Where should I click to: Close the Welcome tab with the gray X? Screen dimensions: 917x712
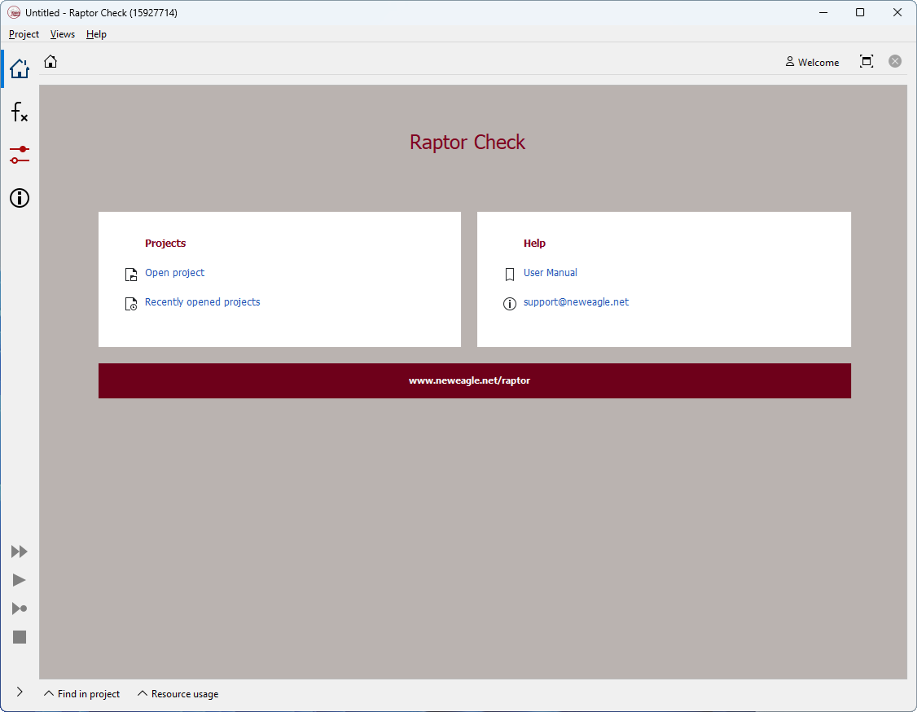[x=895, y=61]
